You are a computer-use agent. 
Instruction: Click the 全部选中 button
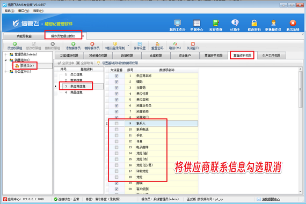tap(66, 63)
